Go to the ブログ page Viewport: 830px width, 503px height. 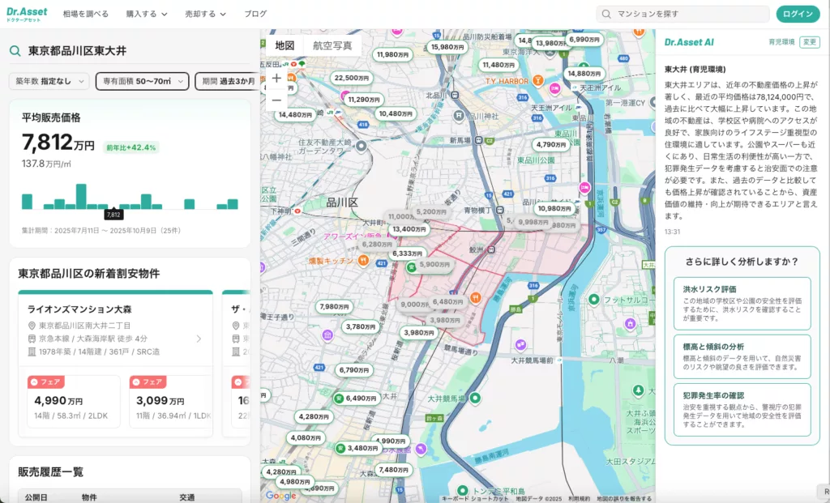tap(255, 14)
